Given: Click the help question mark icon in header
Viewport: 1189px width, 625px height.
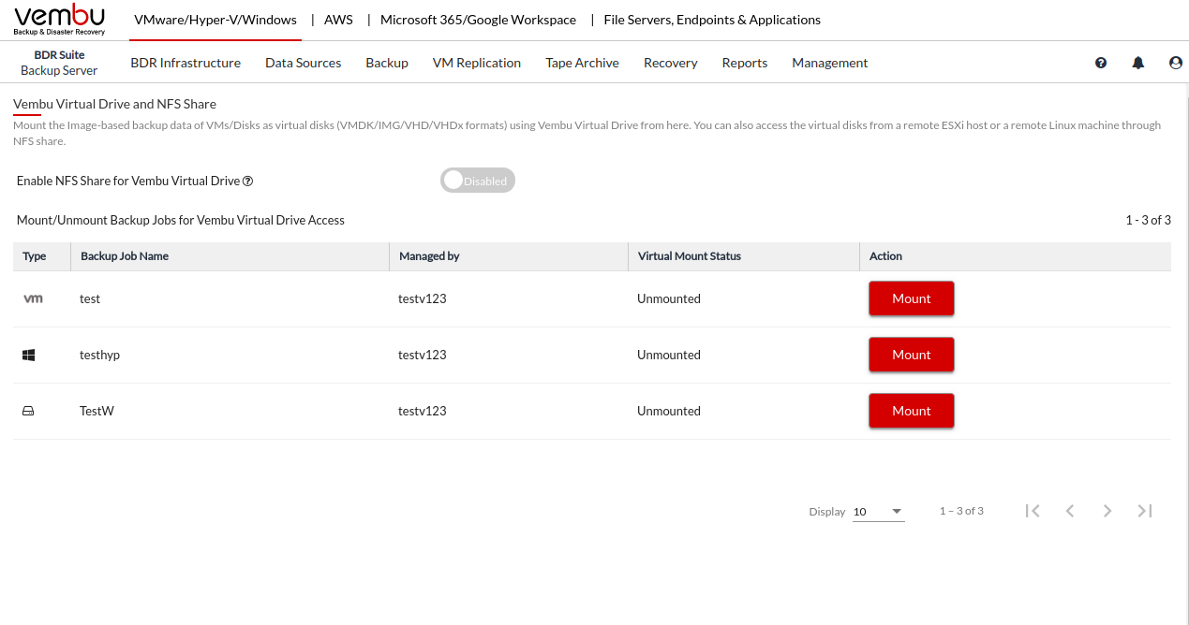Looking at the screenshot, I should (1101, 63).
